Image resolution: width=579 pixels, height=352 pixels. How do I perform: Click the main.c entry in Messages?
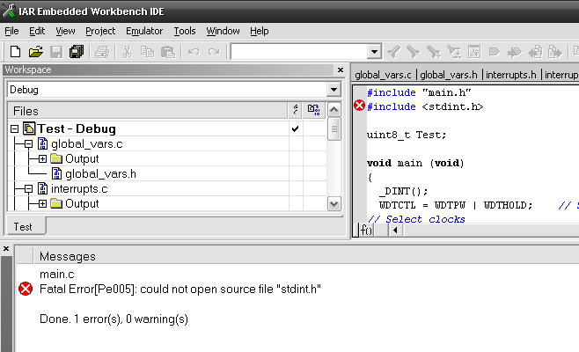pos(57,274)
